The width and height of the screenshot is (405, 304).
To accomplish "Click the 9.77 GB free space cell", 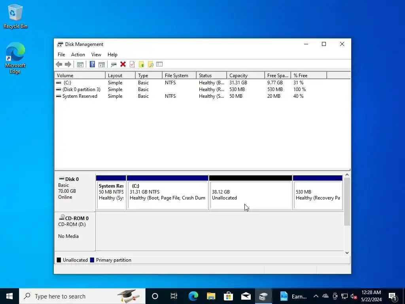I will 275,83.
